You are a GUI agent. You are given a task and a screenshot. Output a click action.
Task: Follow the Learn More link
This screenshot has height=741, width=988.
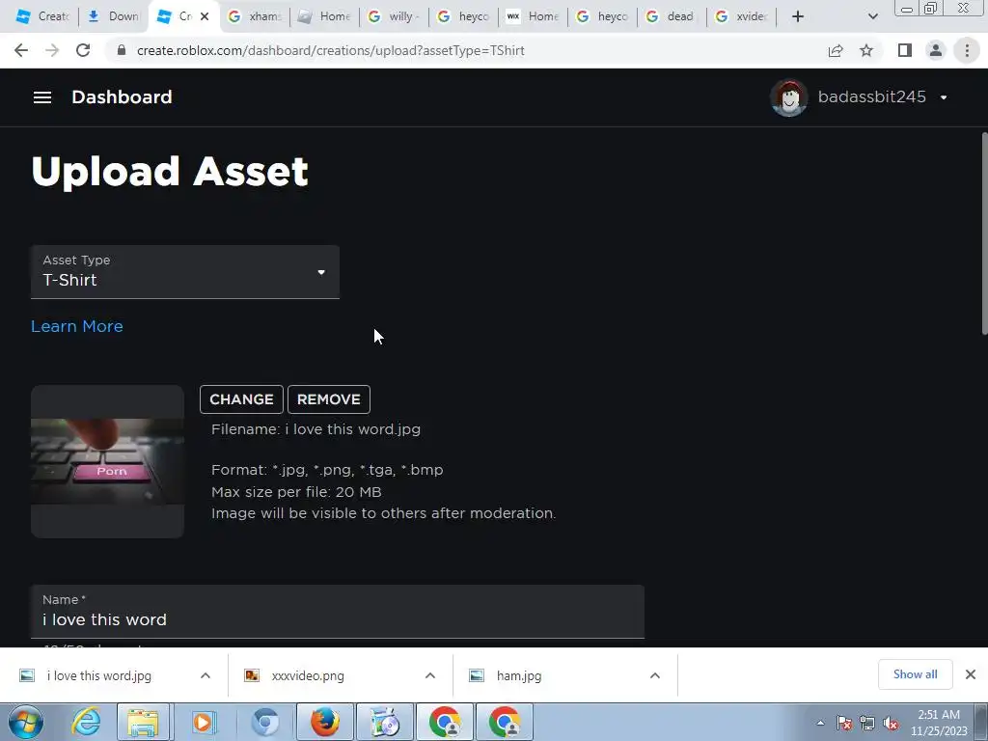coord(77,326)
